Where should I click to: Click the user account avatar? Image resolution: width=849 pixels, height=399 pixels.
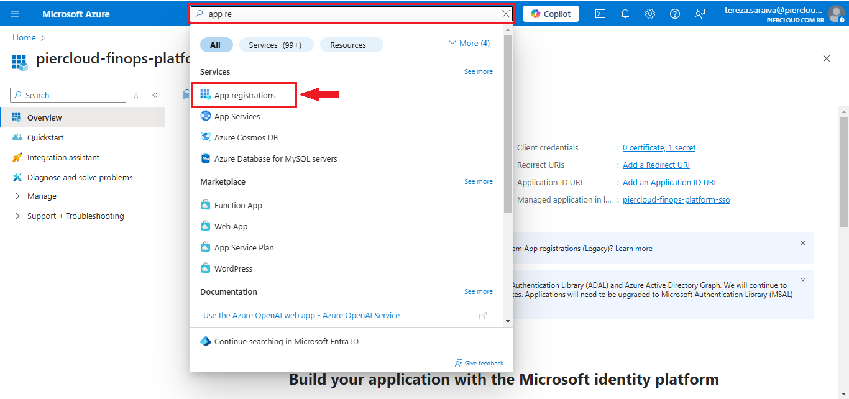(837, 14)
